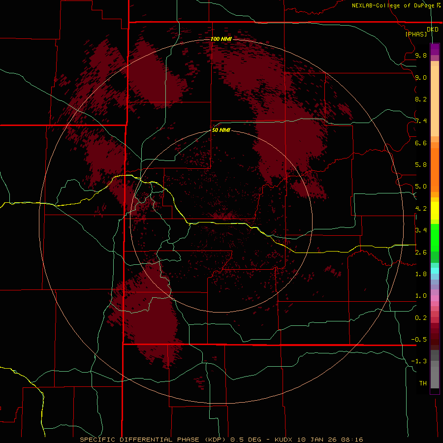Click the 9.8 legend value
The height and width of the screenshot is (443, 443).
[421, 55]
